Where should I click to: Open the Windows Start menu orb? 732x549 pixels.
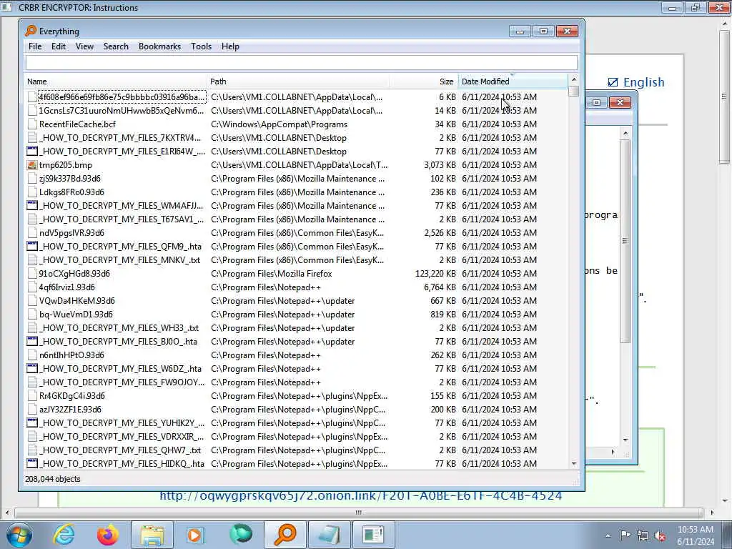point(19,535)
